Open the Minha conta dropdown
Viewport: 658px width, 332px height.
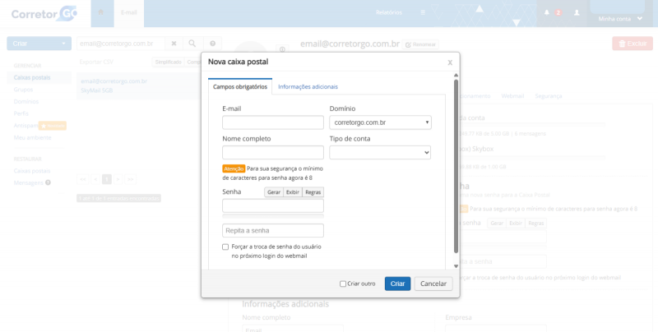620,18
